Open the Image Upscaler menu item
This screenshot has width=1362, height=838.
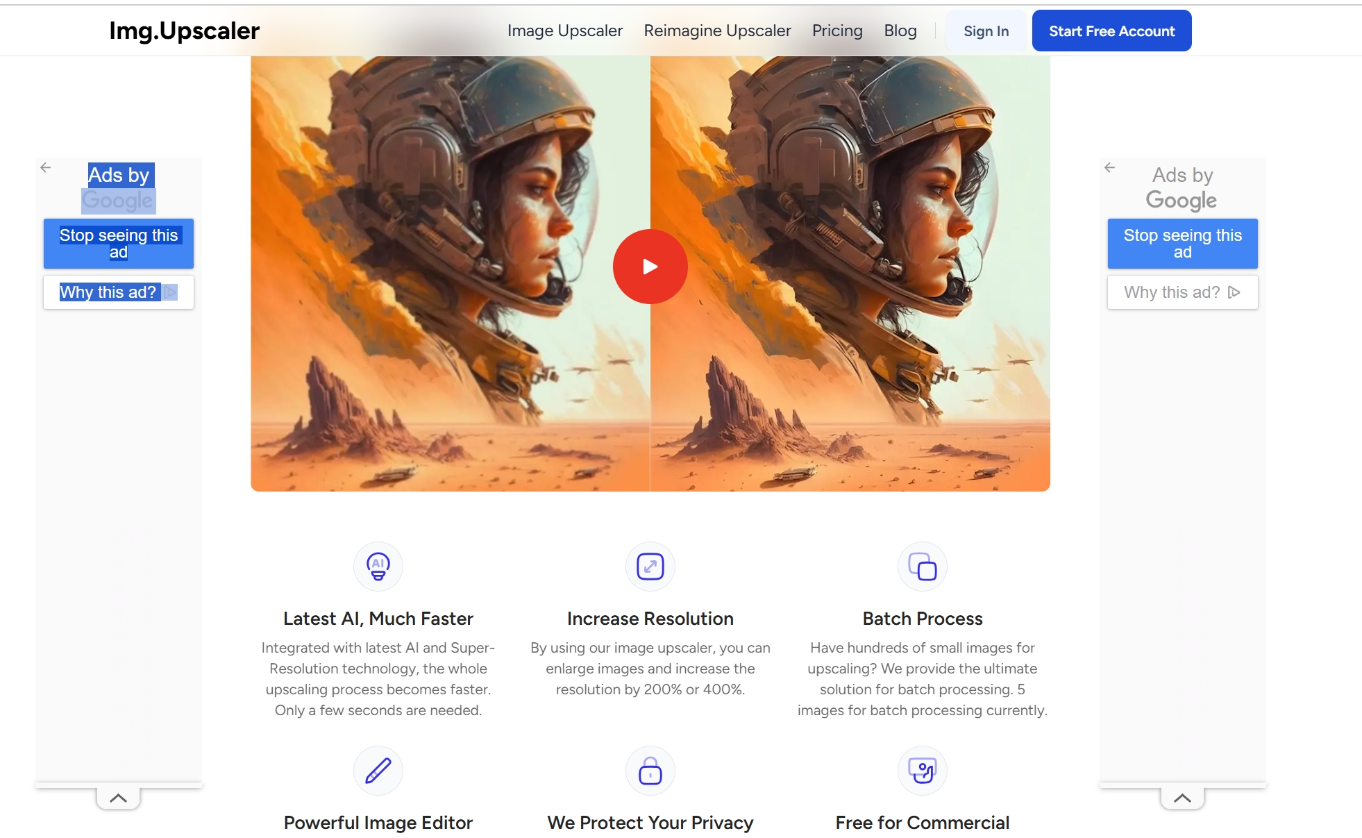(x=564, y=31)
